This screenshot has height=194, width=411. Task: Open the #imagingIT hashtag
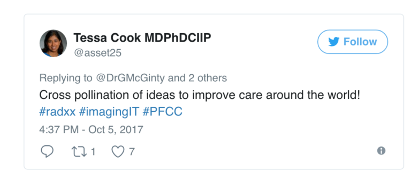[109, 112]
